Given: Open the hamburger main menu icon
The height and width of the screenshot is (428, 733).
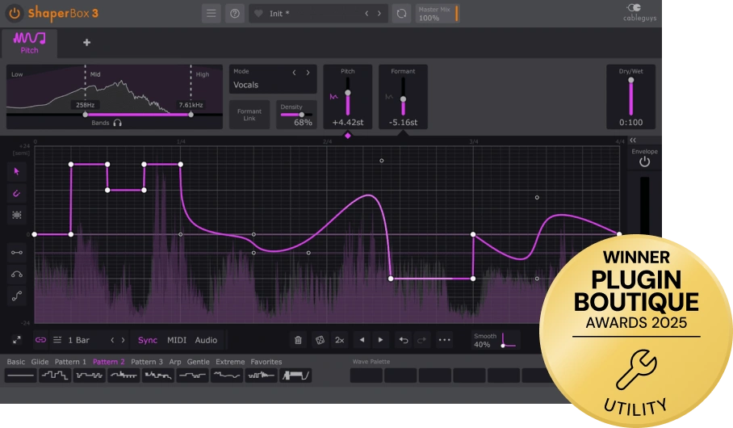Looking at the screenshot, I should [x=212, y=14].
